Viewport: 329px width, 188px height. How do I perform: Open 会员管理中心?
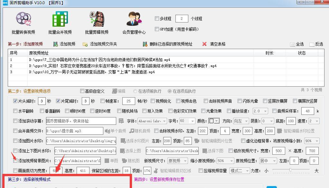click(x=134, y=22)
